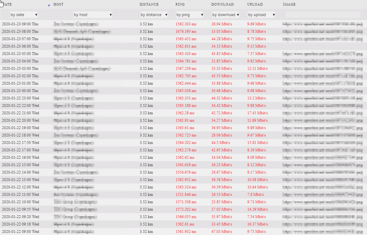Viewport: 367px width, 235px height.
Task: Open image link in 2020-01-23 09:00 row
Action: [x=323, y=24]
